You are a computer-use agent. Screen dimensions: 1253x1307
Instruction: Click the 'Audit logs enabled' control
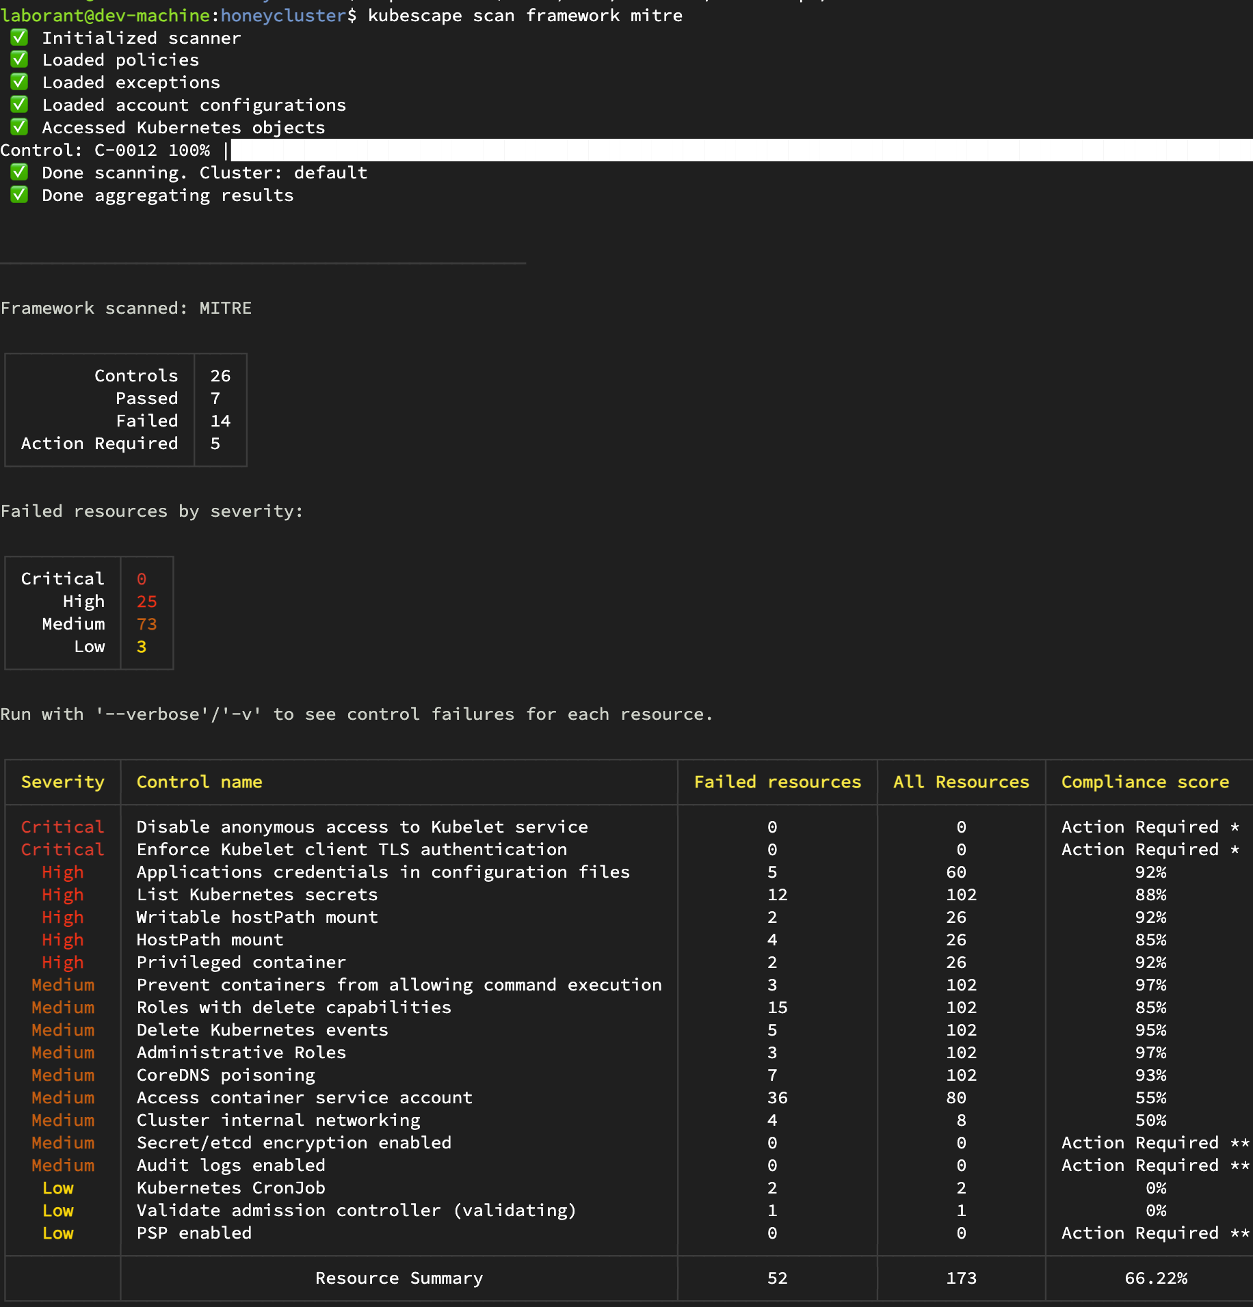pos(231,1165)
